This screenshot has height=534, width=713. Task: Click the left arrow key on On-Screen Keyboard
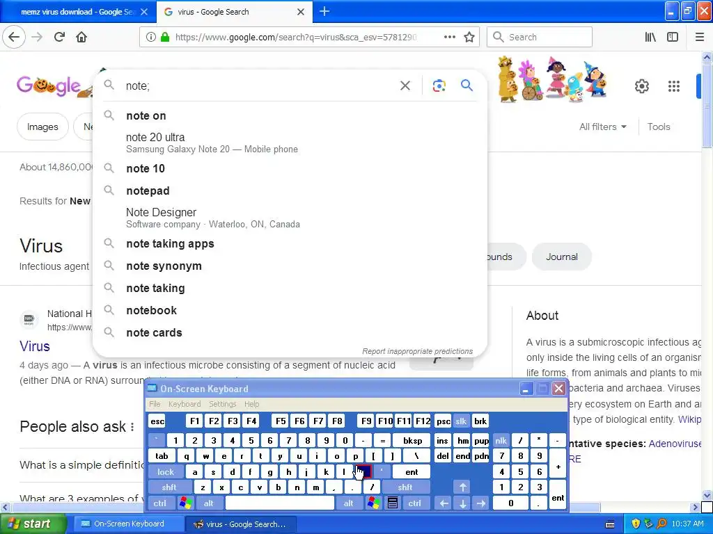444,503
